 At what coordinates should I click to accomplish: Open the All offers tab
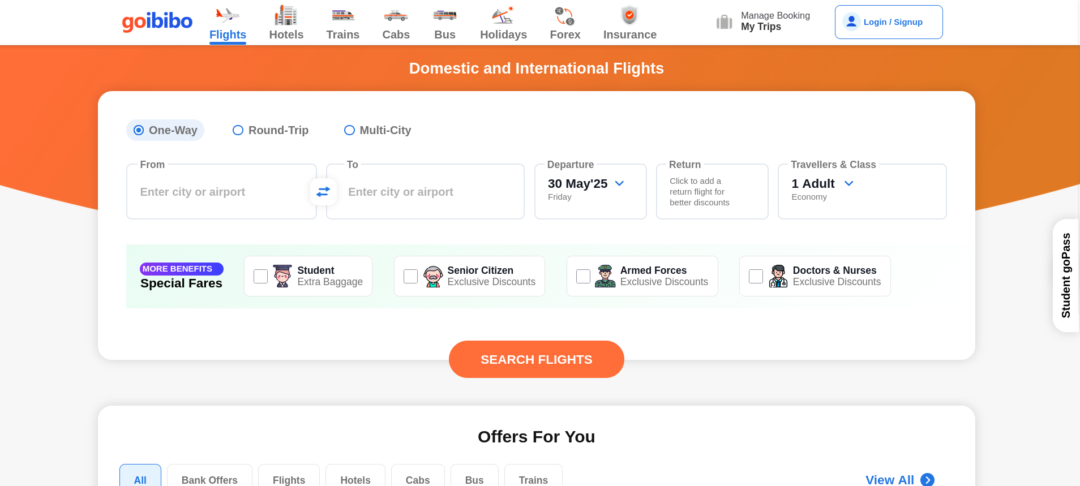click(x=140, y=479)
